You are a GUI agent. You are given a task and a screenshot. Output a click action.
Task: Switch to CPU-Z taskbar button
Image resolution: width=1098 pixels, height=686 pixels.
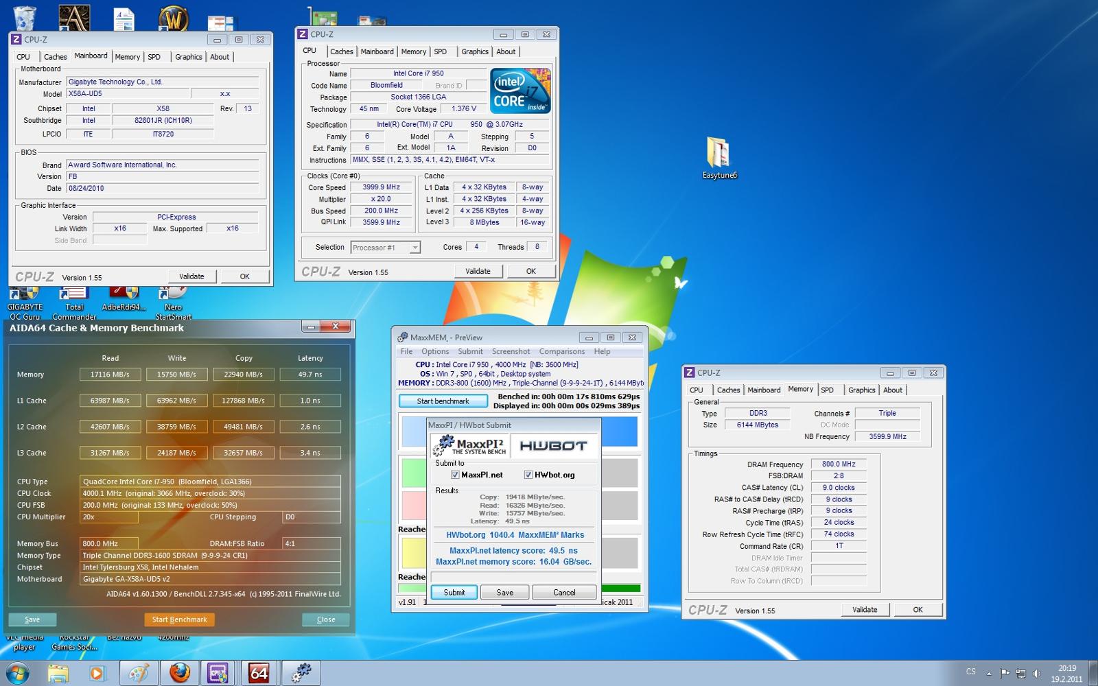[x=219, y=673]
